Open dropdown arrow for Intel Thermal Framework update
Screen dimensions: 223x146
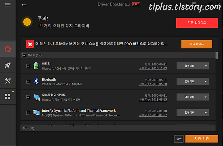(206, 113)
